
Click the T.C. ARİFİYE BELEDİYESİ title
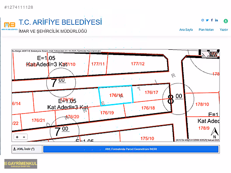click(x=60, y=22)
